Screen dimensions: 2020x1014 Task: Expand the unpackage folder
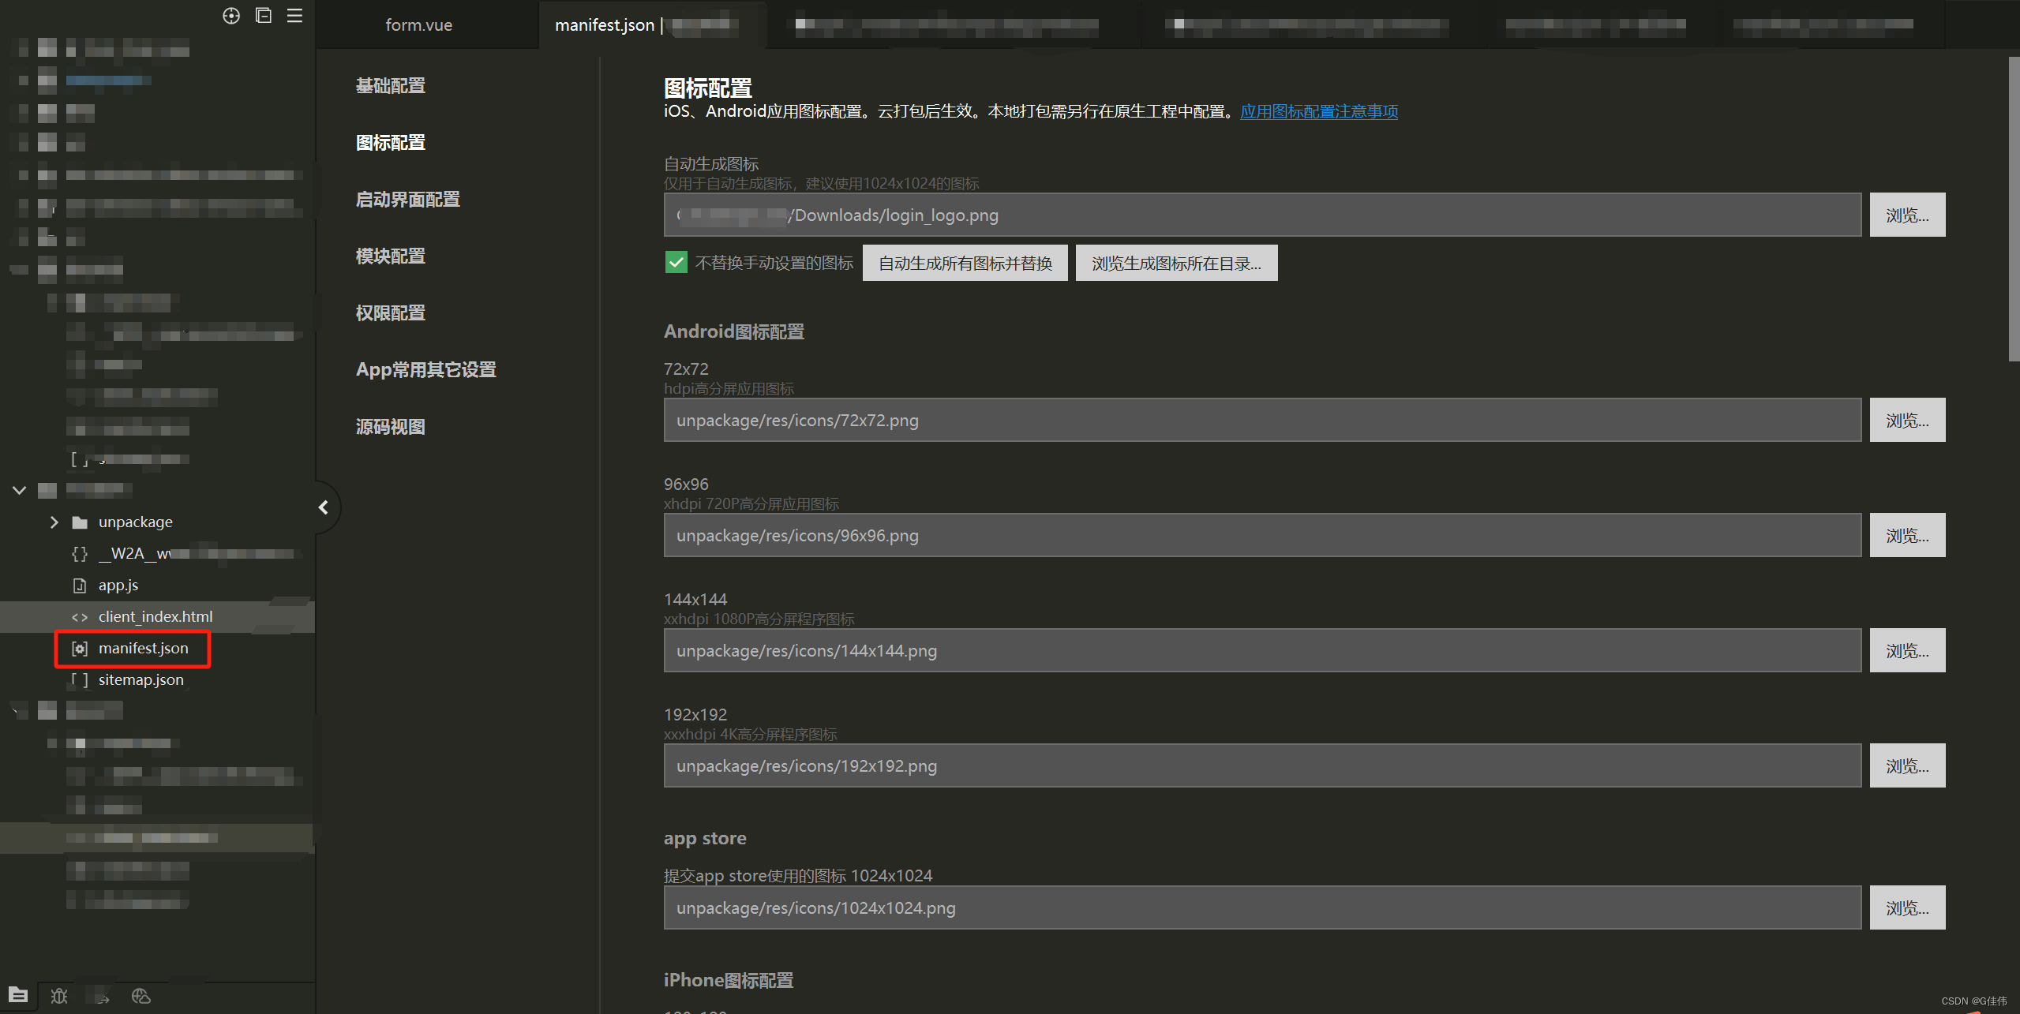click(x=54, y=522)
